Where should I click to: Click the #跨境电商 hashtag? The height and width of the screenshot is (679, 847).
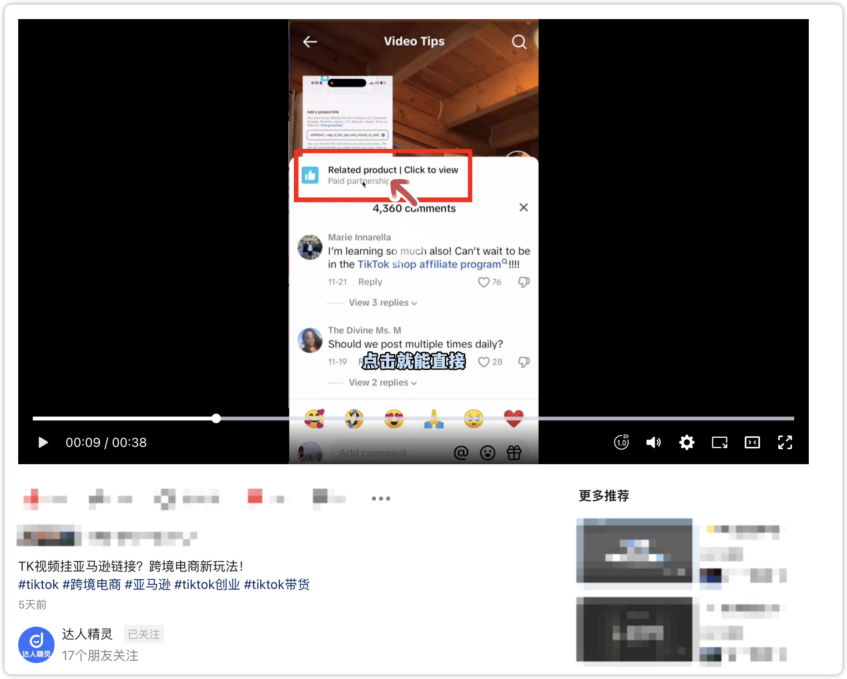click(x=91, y=584)
